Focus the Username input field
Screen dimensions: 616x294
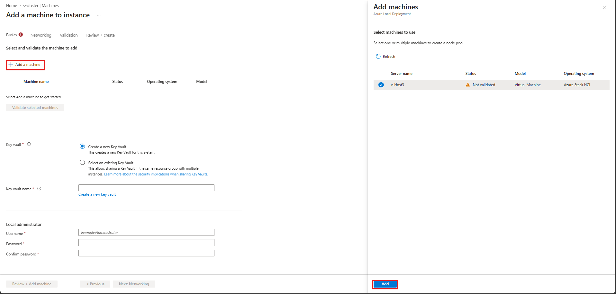click(146, 232)
